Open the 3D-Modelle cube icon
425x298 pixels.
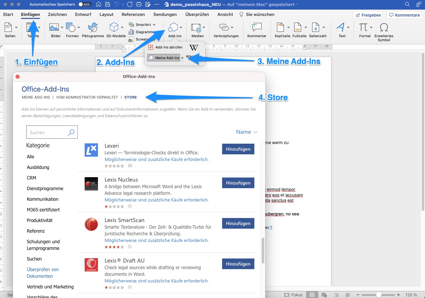[114, 27]
